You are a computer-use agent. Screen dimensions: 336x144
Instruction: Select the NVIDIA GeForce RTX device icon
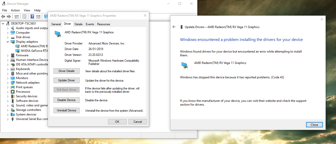[x=17, y=51]
